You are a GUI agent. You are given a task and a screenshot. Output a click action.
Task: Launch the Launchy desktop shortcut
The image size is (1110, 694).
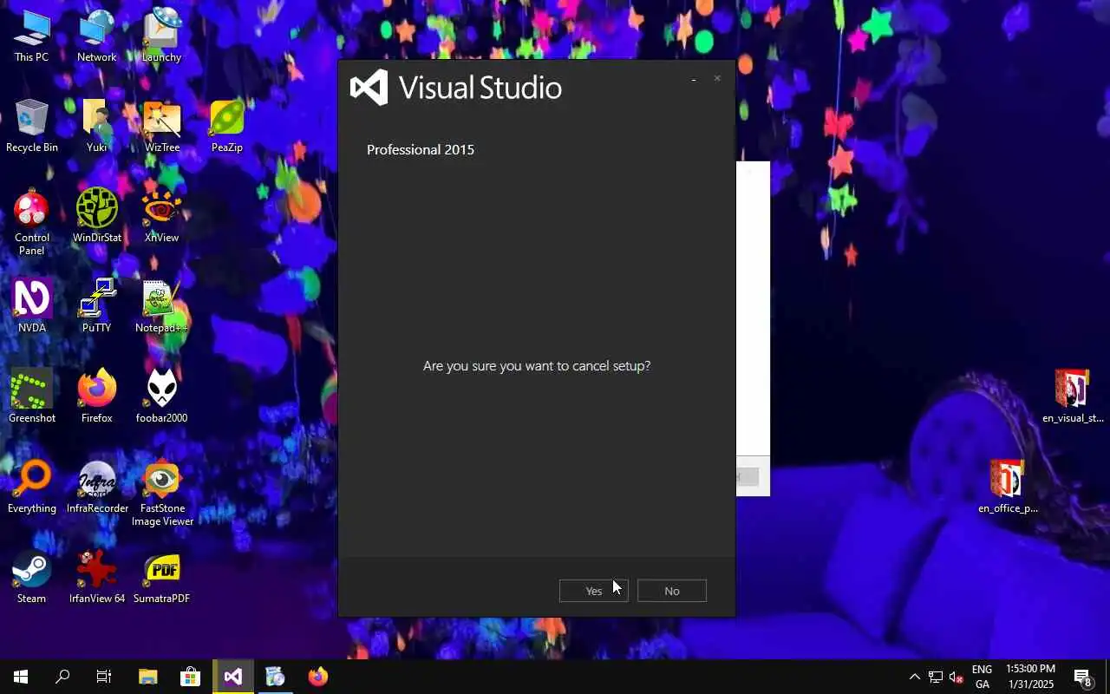(x=162, y=36)
